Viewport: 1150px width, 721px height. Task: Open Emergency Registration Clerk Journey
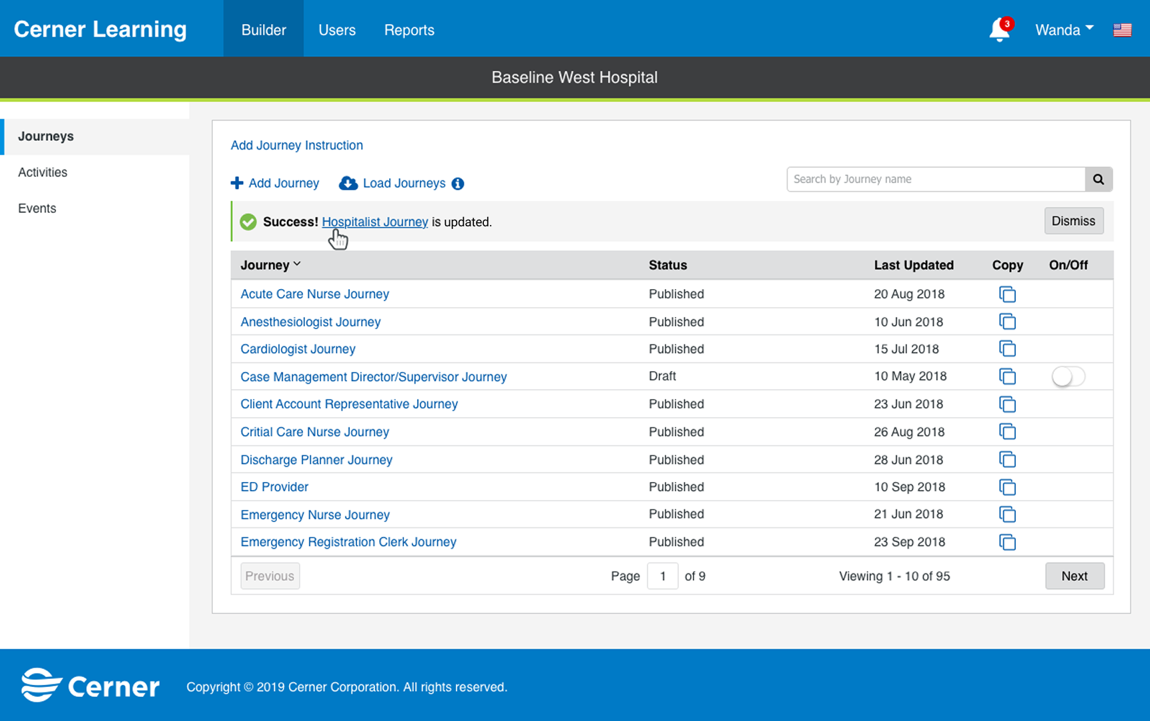click(x=348, y=542)
